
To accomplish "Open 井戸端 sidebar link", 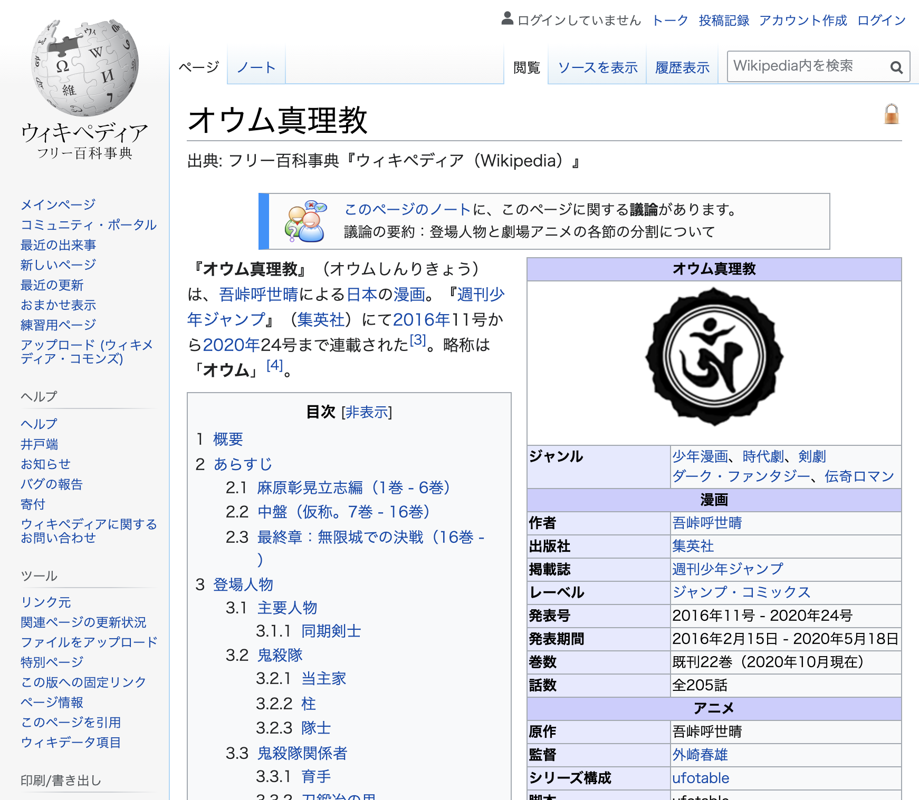I will (x=39, y=444).
